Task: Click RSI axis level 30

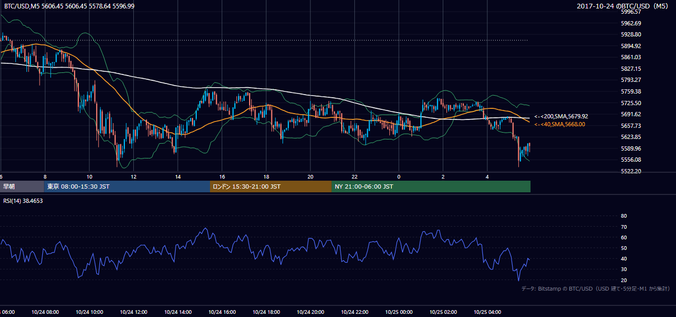Action: pyautogui.click(x=624, y=269)
